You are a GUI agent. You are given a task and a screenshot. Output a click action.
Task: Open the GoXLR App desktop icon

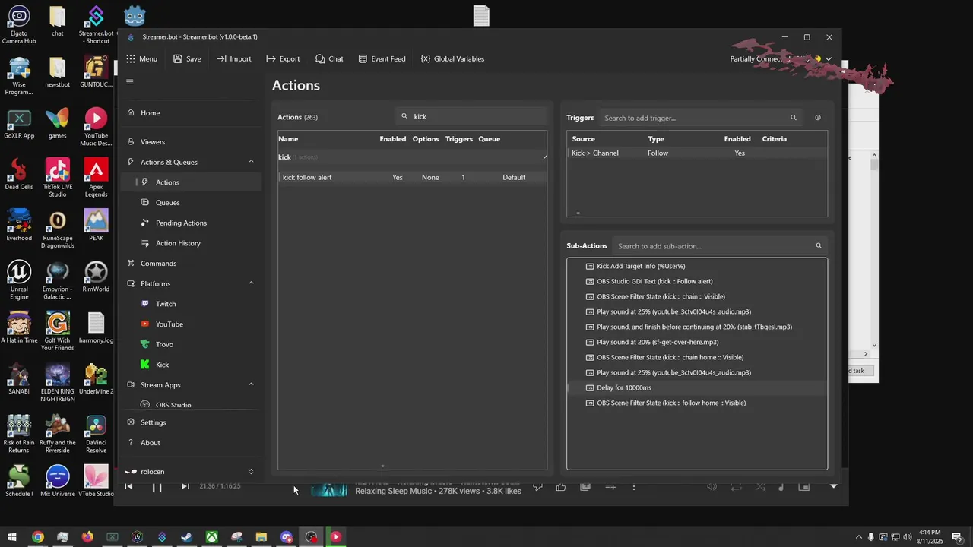pos(19,125)
